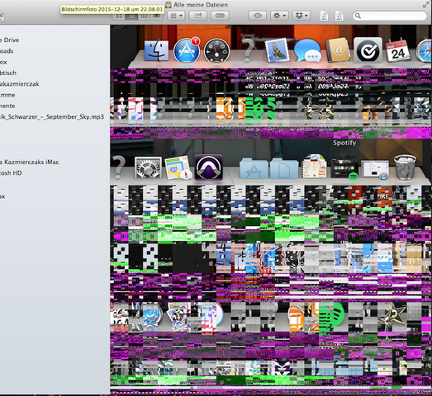Click the Finder icon in the previewed Dock
Image resolution: width=432 pixels, height=396 pixels.
156,51
